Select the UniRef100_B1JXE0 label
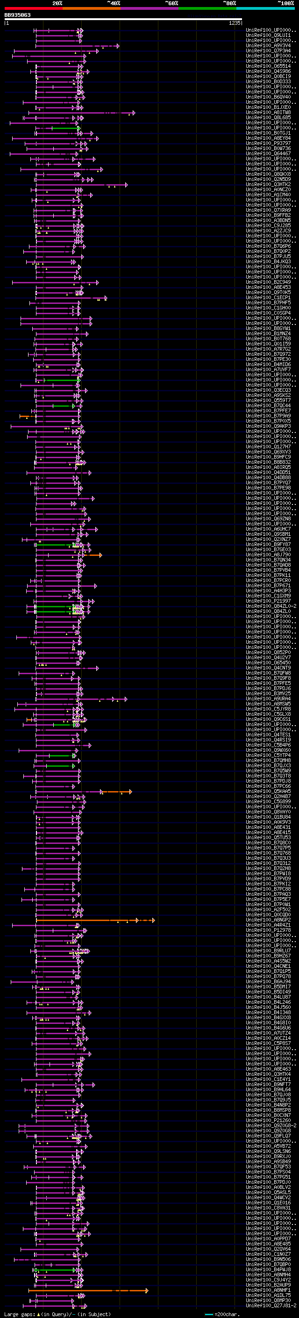Screen dimensions: 299x1318 click(268, 108)
